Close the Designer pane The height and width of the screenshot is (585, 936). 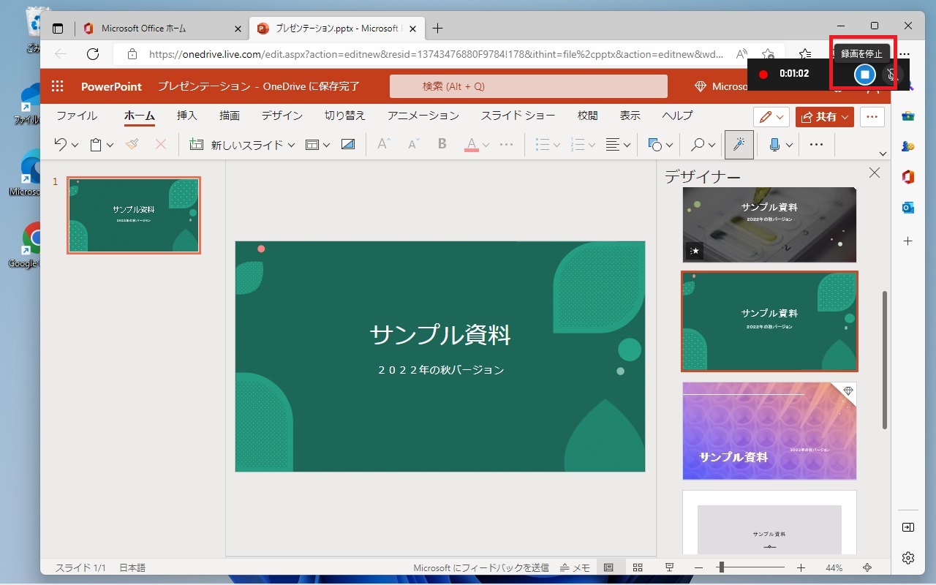(x=874, y=173)
